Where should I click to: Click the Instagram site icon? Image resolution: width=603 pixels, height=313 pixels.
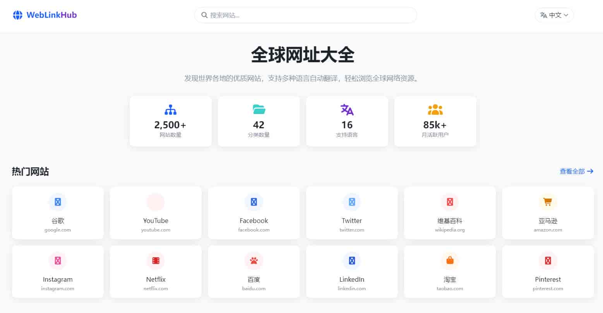[x=58, y=261]
